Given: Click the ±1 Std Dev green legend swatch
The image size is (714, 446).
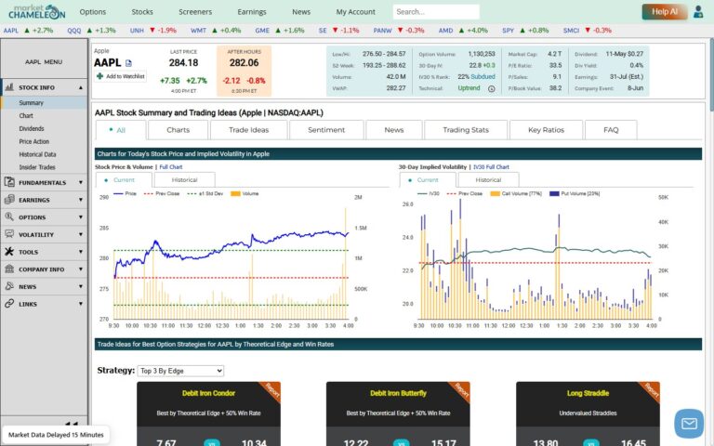Looking at the screenshot, I should click(x=192, y=193).
